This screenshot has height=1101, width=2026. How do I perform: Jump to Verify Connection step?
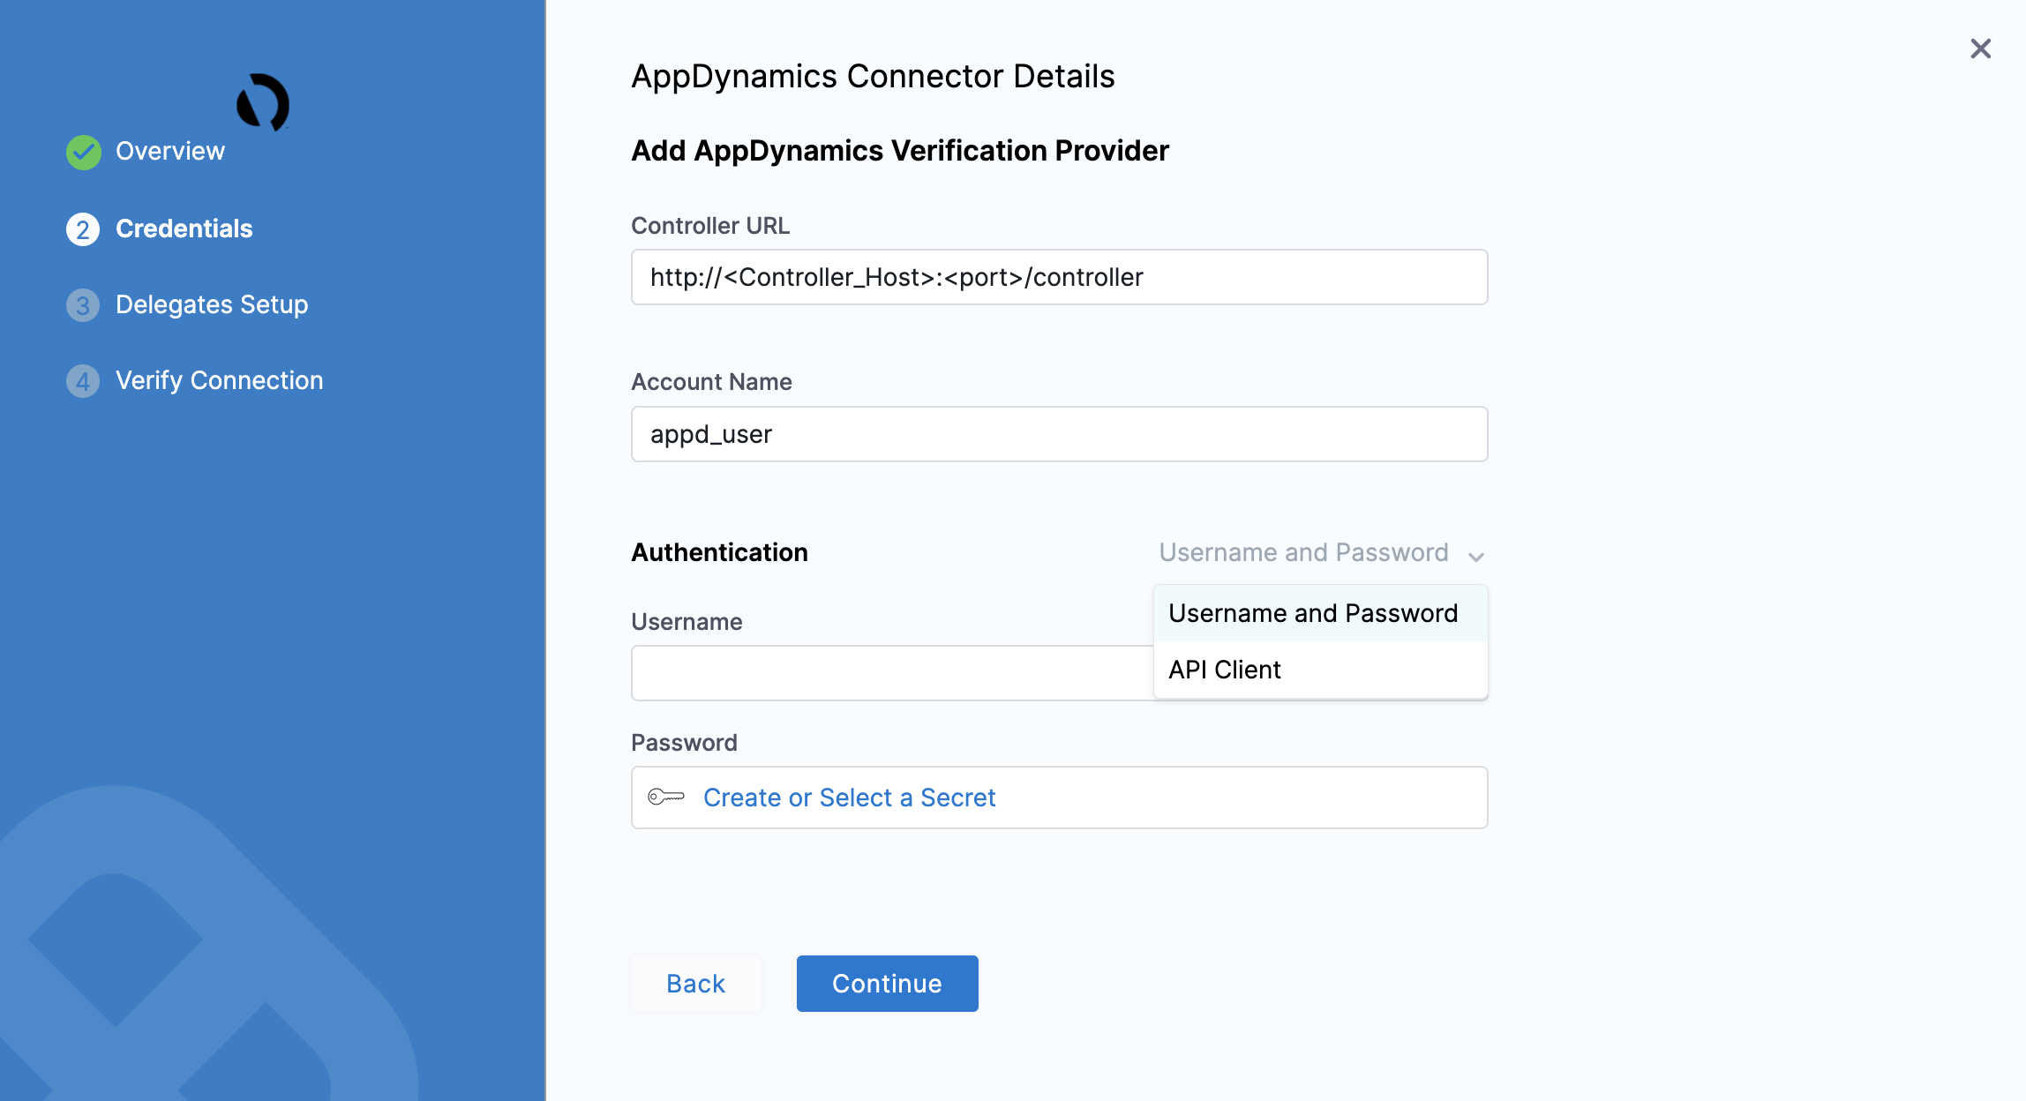click(x=219, y=381)
